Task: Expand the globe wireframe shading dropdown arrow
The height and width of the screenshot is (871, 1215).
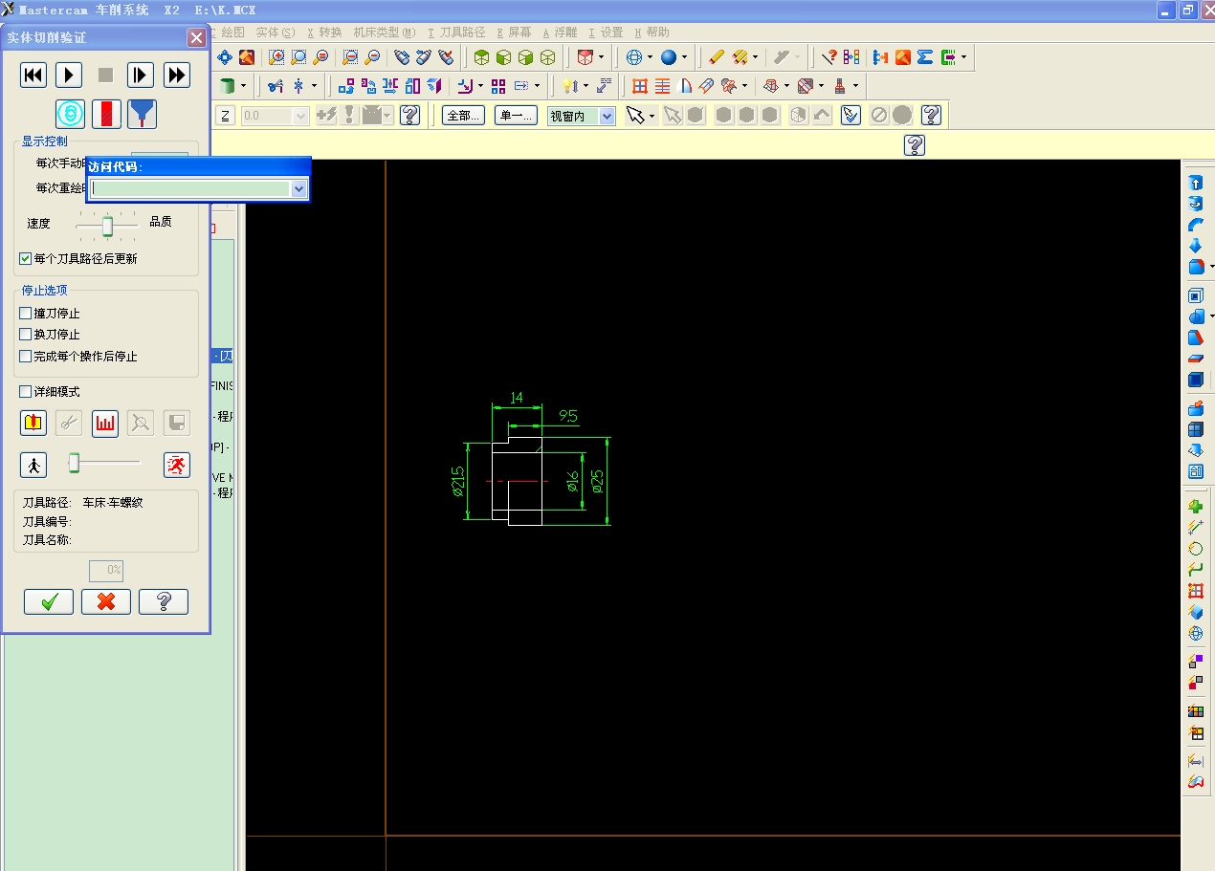Action: click(x=650, y=57)
